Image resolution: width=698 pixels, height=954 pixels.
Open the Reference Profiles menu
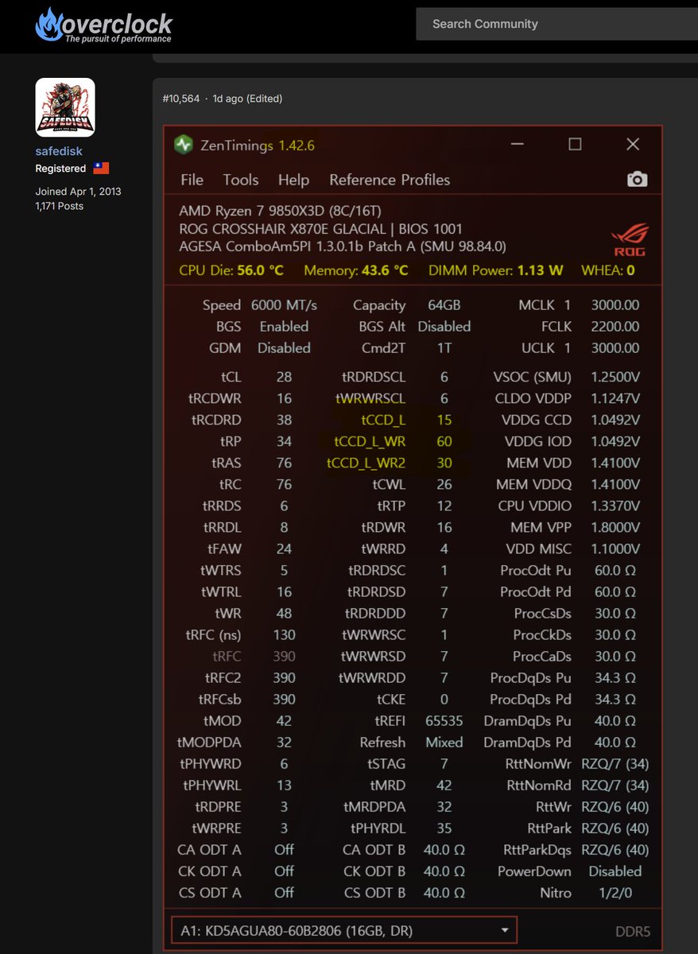pos(390,180)
